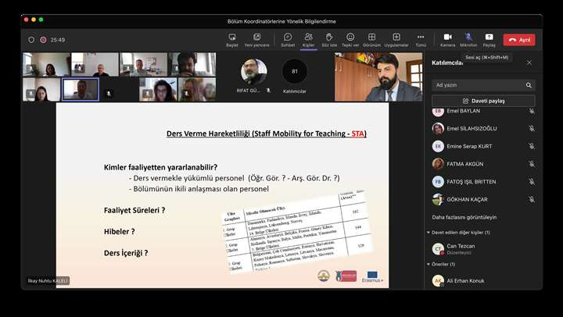Click the Ad yazın search field
The height and width of the screenshot is (317, 563).
pyautogui.click(x=479, y=85)
